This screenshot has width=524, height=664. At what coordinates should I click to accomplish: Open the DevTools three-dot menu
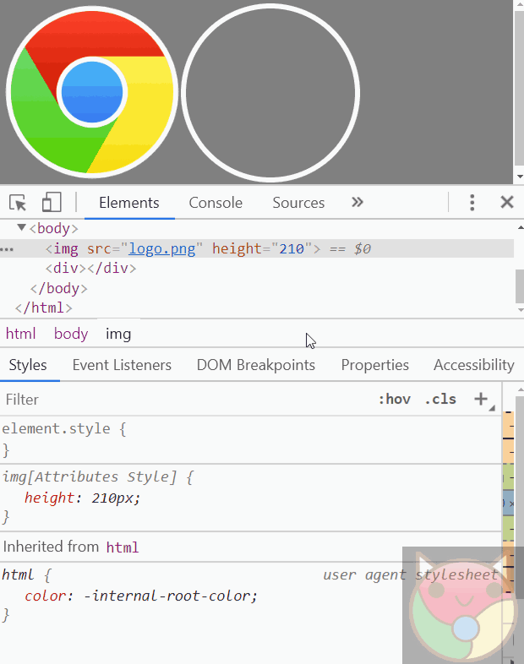tap(472, 203)
